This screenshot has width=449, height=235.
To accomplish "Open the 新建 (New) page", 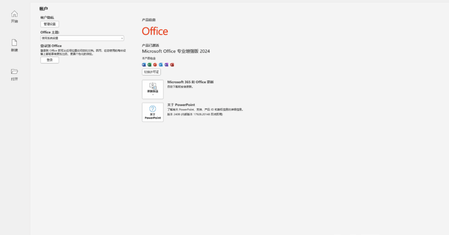I will pos(14,46).
